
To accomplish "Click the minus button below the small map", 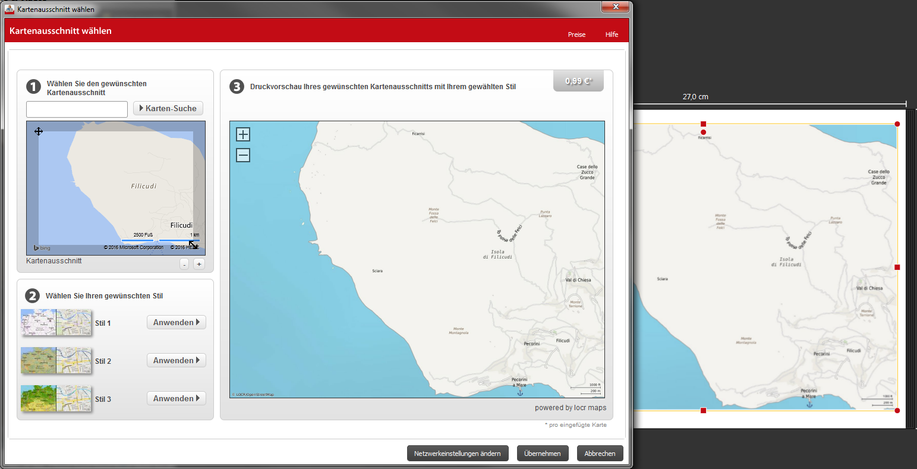I will pyautogui.click(x=184, y=265).
